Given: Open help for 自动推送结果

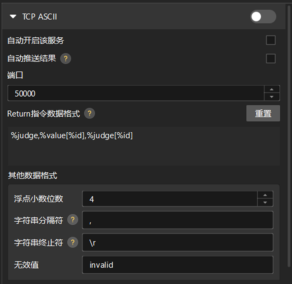Looking at the screenshot, I should [65, 59].
